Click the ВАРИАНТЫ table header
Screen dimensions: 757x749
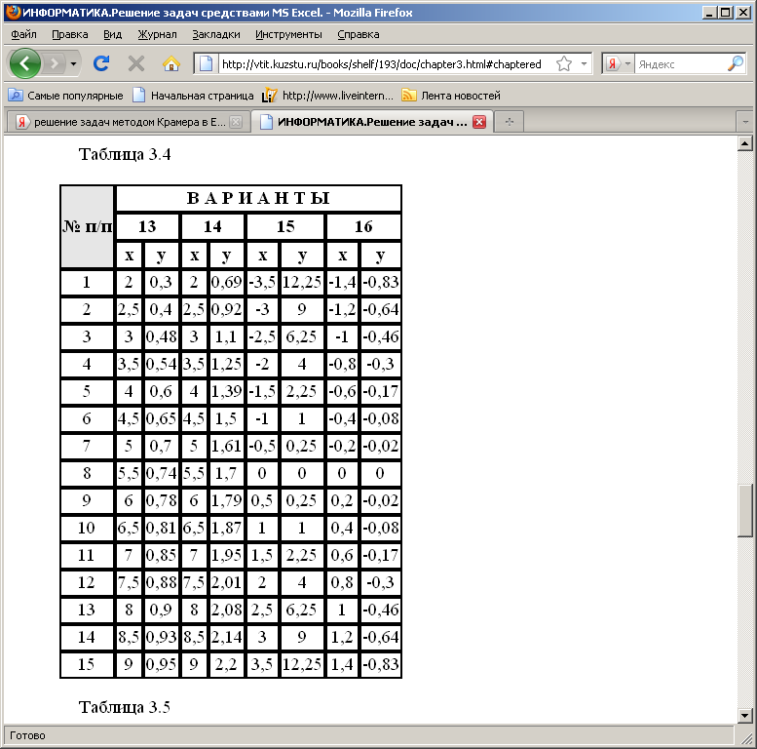click(259, 198)
